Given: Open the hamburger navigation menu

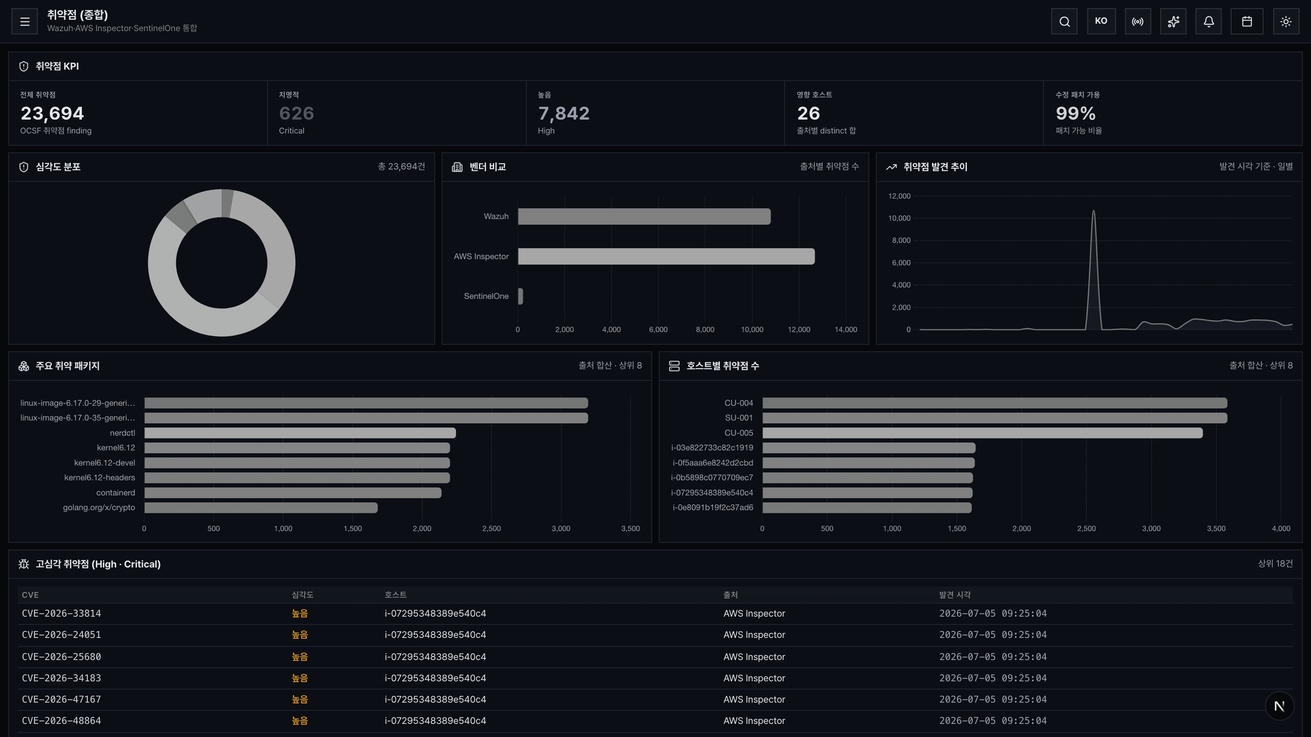Looking at the screenshot, I should coord(25,21).
